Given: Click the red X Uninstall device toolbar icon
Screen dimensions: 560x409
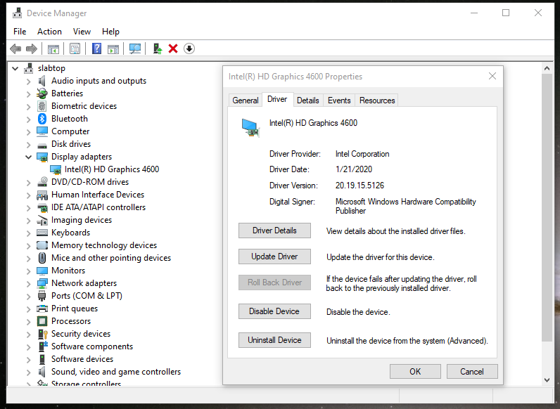Looking at the screenshot, I should (x=173, y=48).
